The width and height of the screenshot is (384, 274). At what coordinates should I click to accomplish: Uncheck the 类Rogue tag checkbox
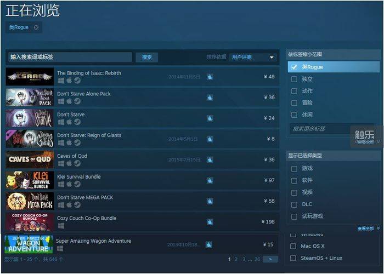point(294,67)
